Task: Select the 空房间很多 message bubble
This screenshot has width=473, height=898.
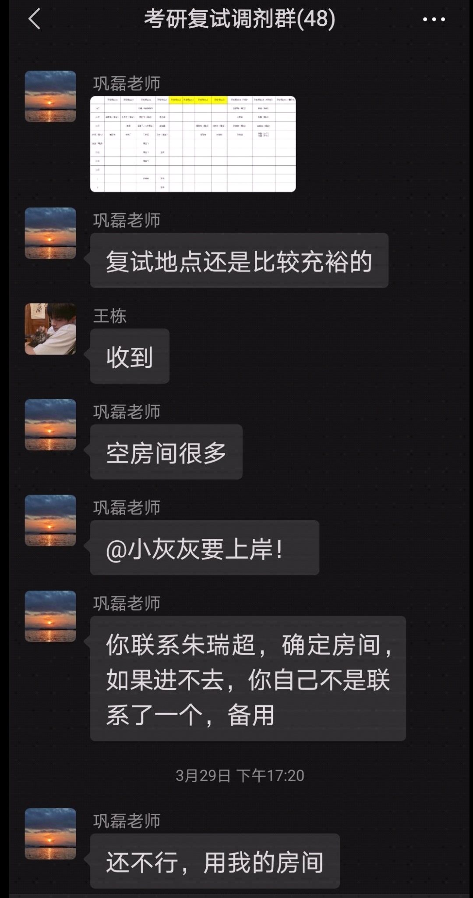Action: [166, 452]
